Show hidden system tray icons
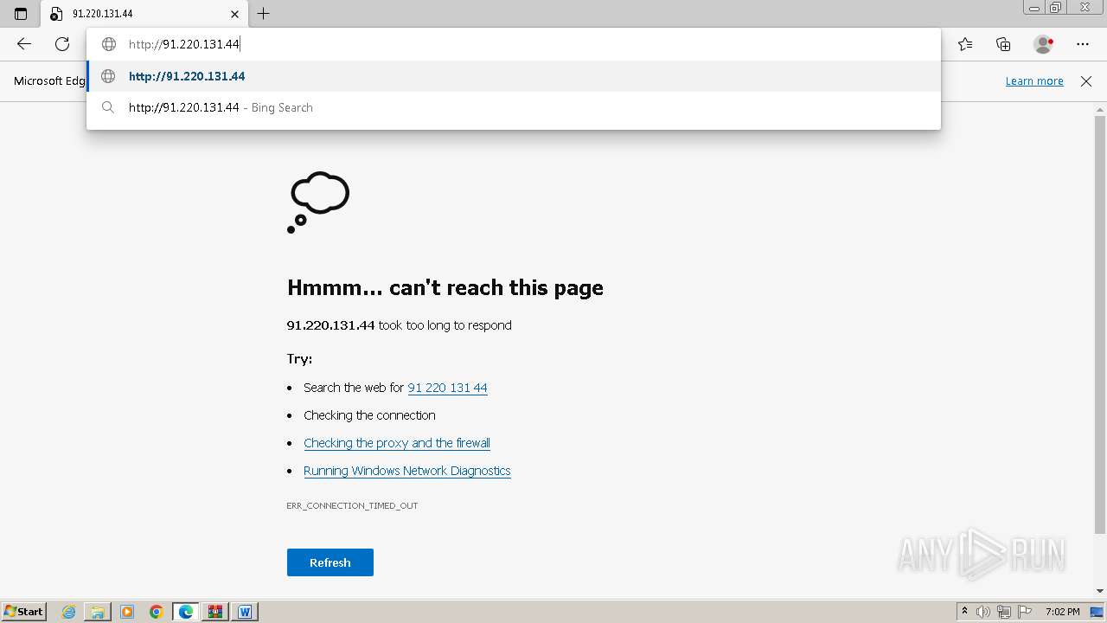 pos(964,612)
